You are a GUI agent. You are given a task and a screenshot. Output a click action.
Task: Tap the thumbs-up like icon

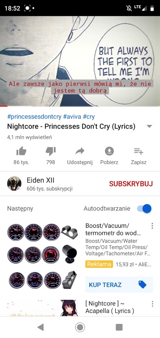click(21, 151)
